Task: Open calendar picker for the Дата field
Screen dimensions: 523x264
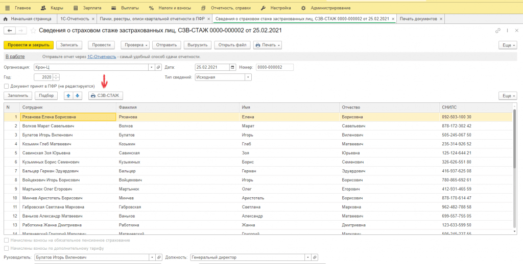Action: click(233, 67)
